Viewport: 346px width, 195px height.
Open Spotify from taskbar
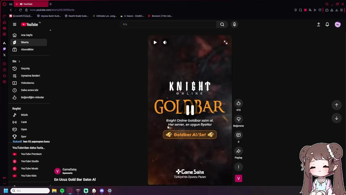coord(62,191)
